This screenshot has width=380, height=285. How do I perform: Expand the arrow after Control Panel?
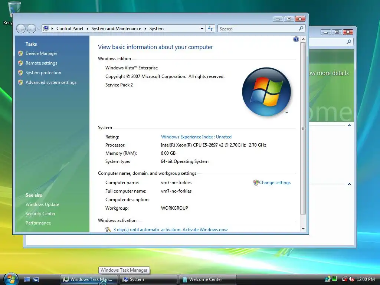(x=88, y=29)
